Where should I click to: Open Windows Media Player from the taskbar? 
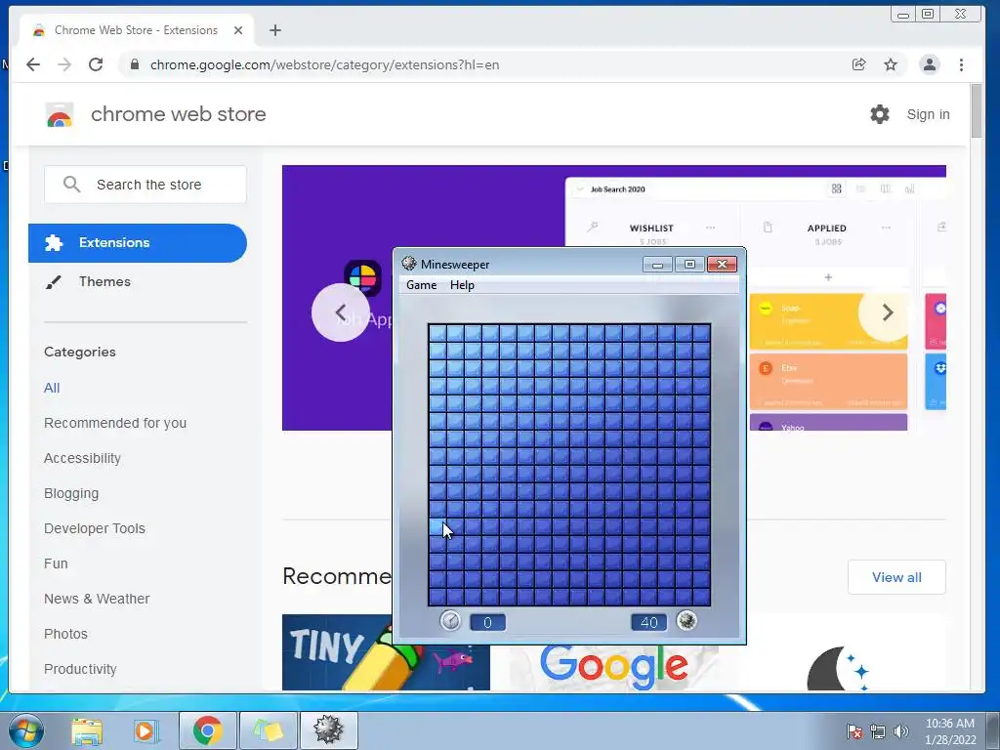click(x=146, y=730)
